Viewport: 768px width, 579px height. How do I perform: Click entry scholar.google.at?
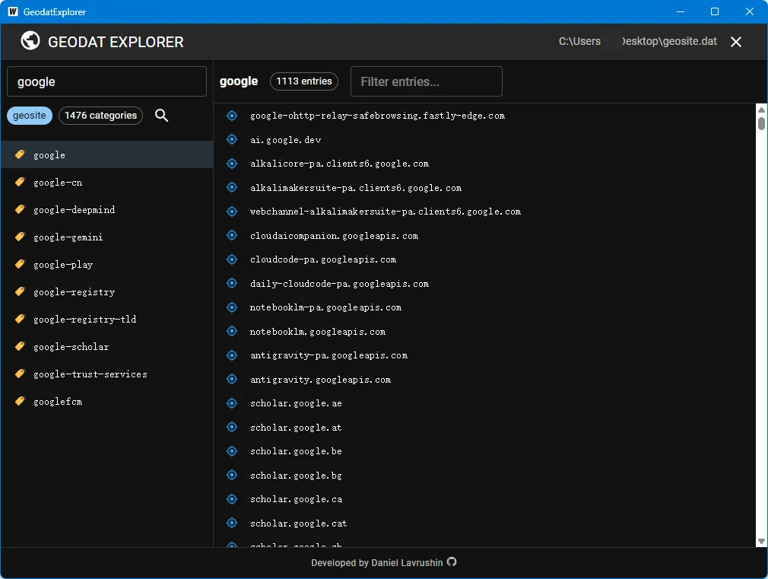pyautogui.click(x=296, y=428)
